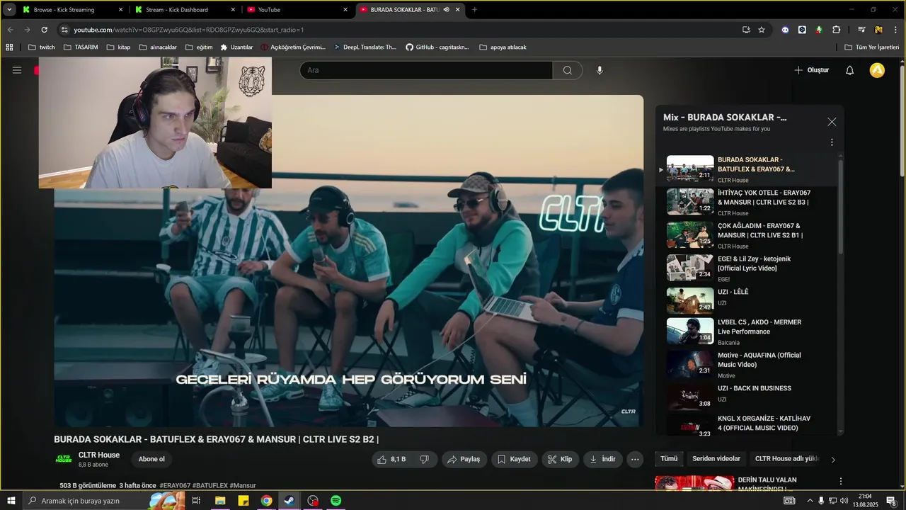Viewport: 906px width, 510px height.
Task: Open site information icon in address bar
Action: (x=64, y=30)
